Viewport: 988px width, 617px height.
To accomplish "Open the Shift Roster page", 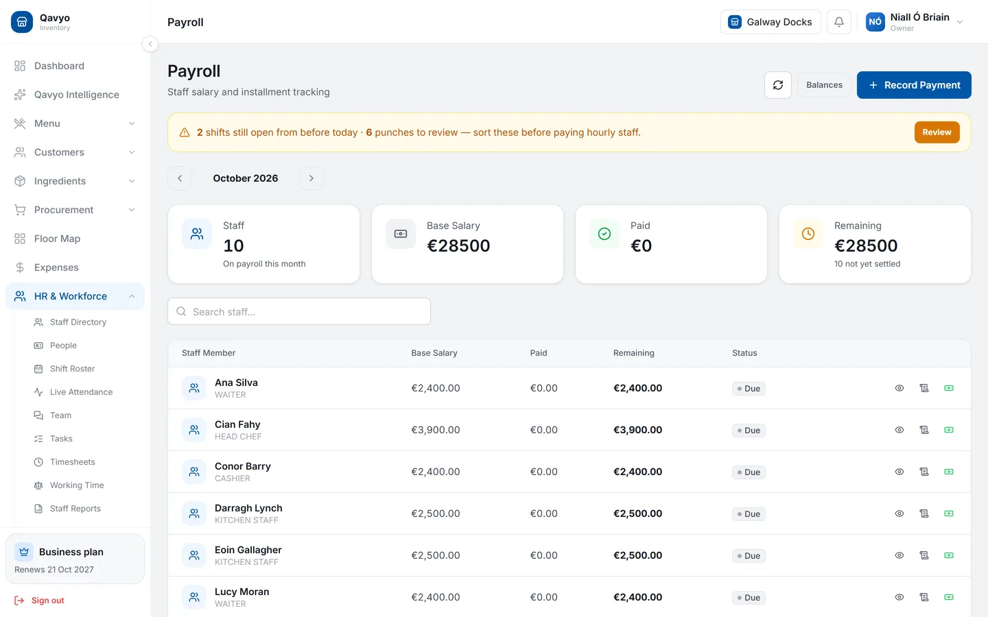I will pyautogui.click(x=85, y=369).
